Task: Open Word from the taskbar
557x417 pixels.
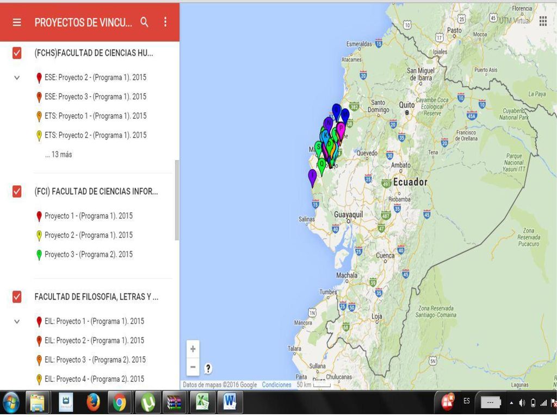Action: coord(229,403)
